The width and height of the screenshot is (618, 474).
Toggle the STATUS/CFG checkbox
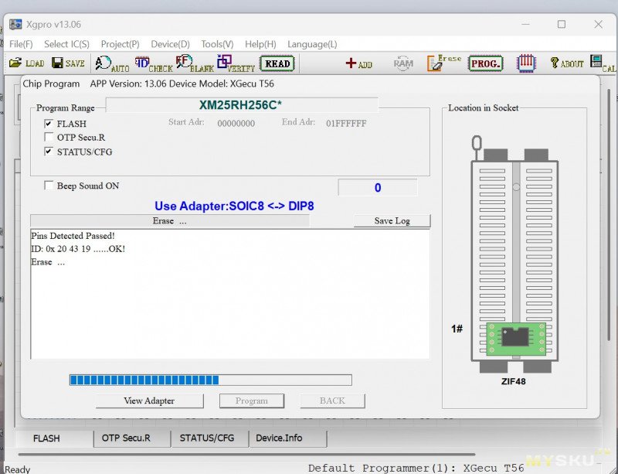pos(49,152)
